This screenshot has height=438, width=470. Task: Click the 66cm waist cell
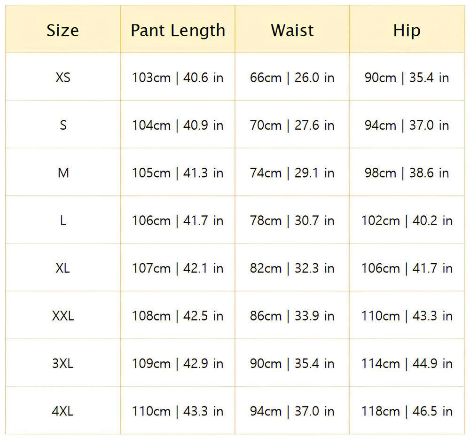coord(292,78)
